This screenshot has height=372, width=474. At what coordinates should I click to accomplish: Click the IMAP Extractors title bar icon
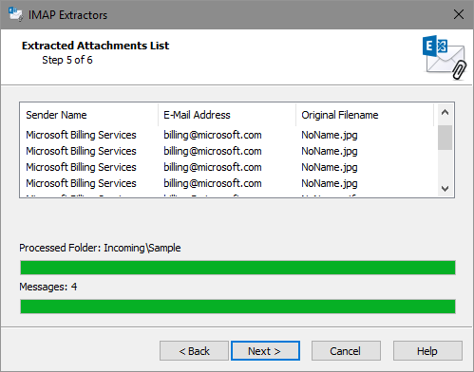tap(15, 14)
